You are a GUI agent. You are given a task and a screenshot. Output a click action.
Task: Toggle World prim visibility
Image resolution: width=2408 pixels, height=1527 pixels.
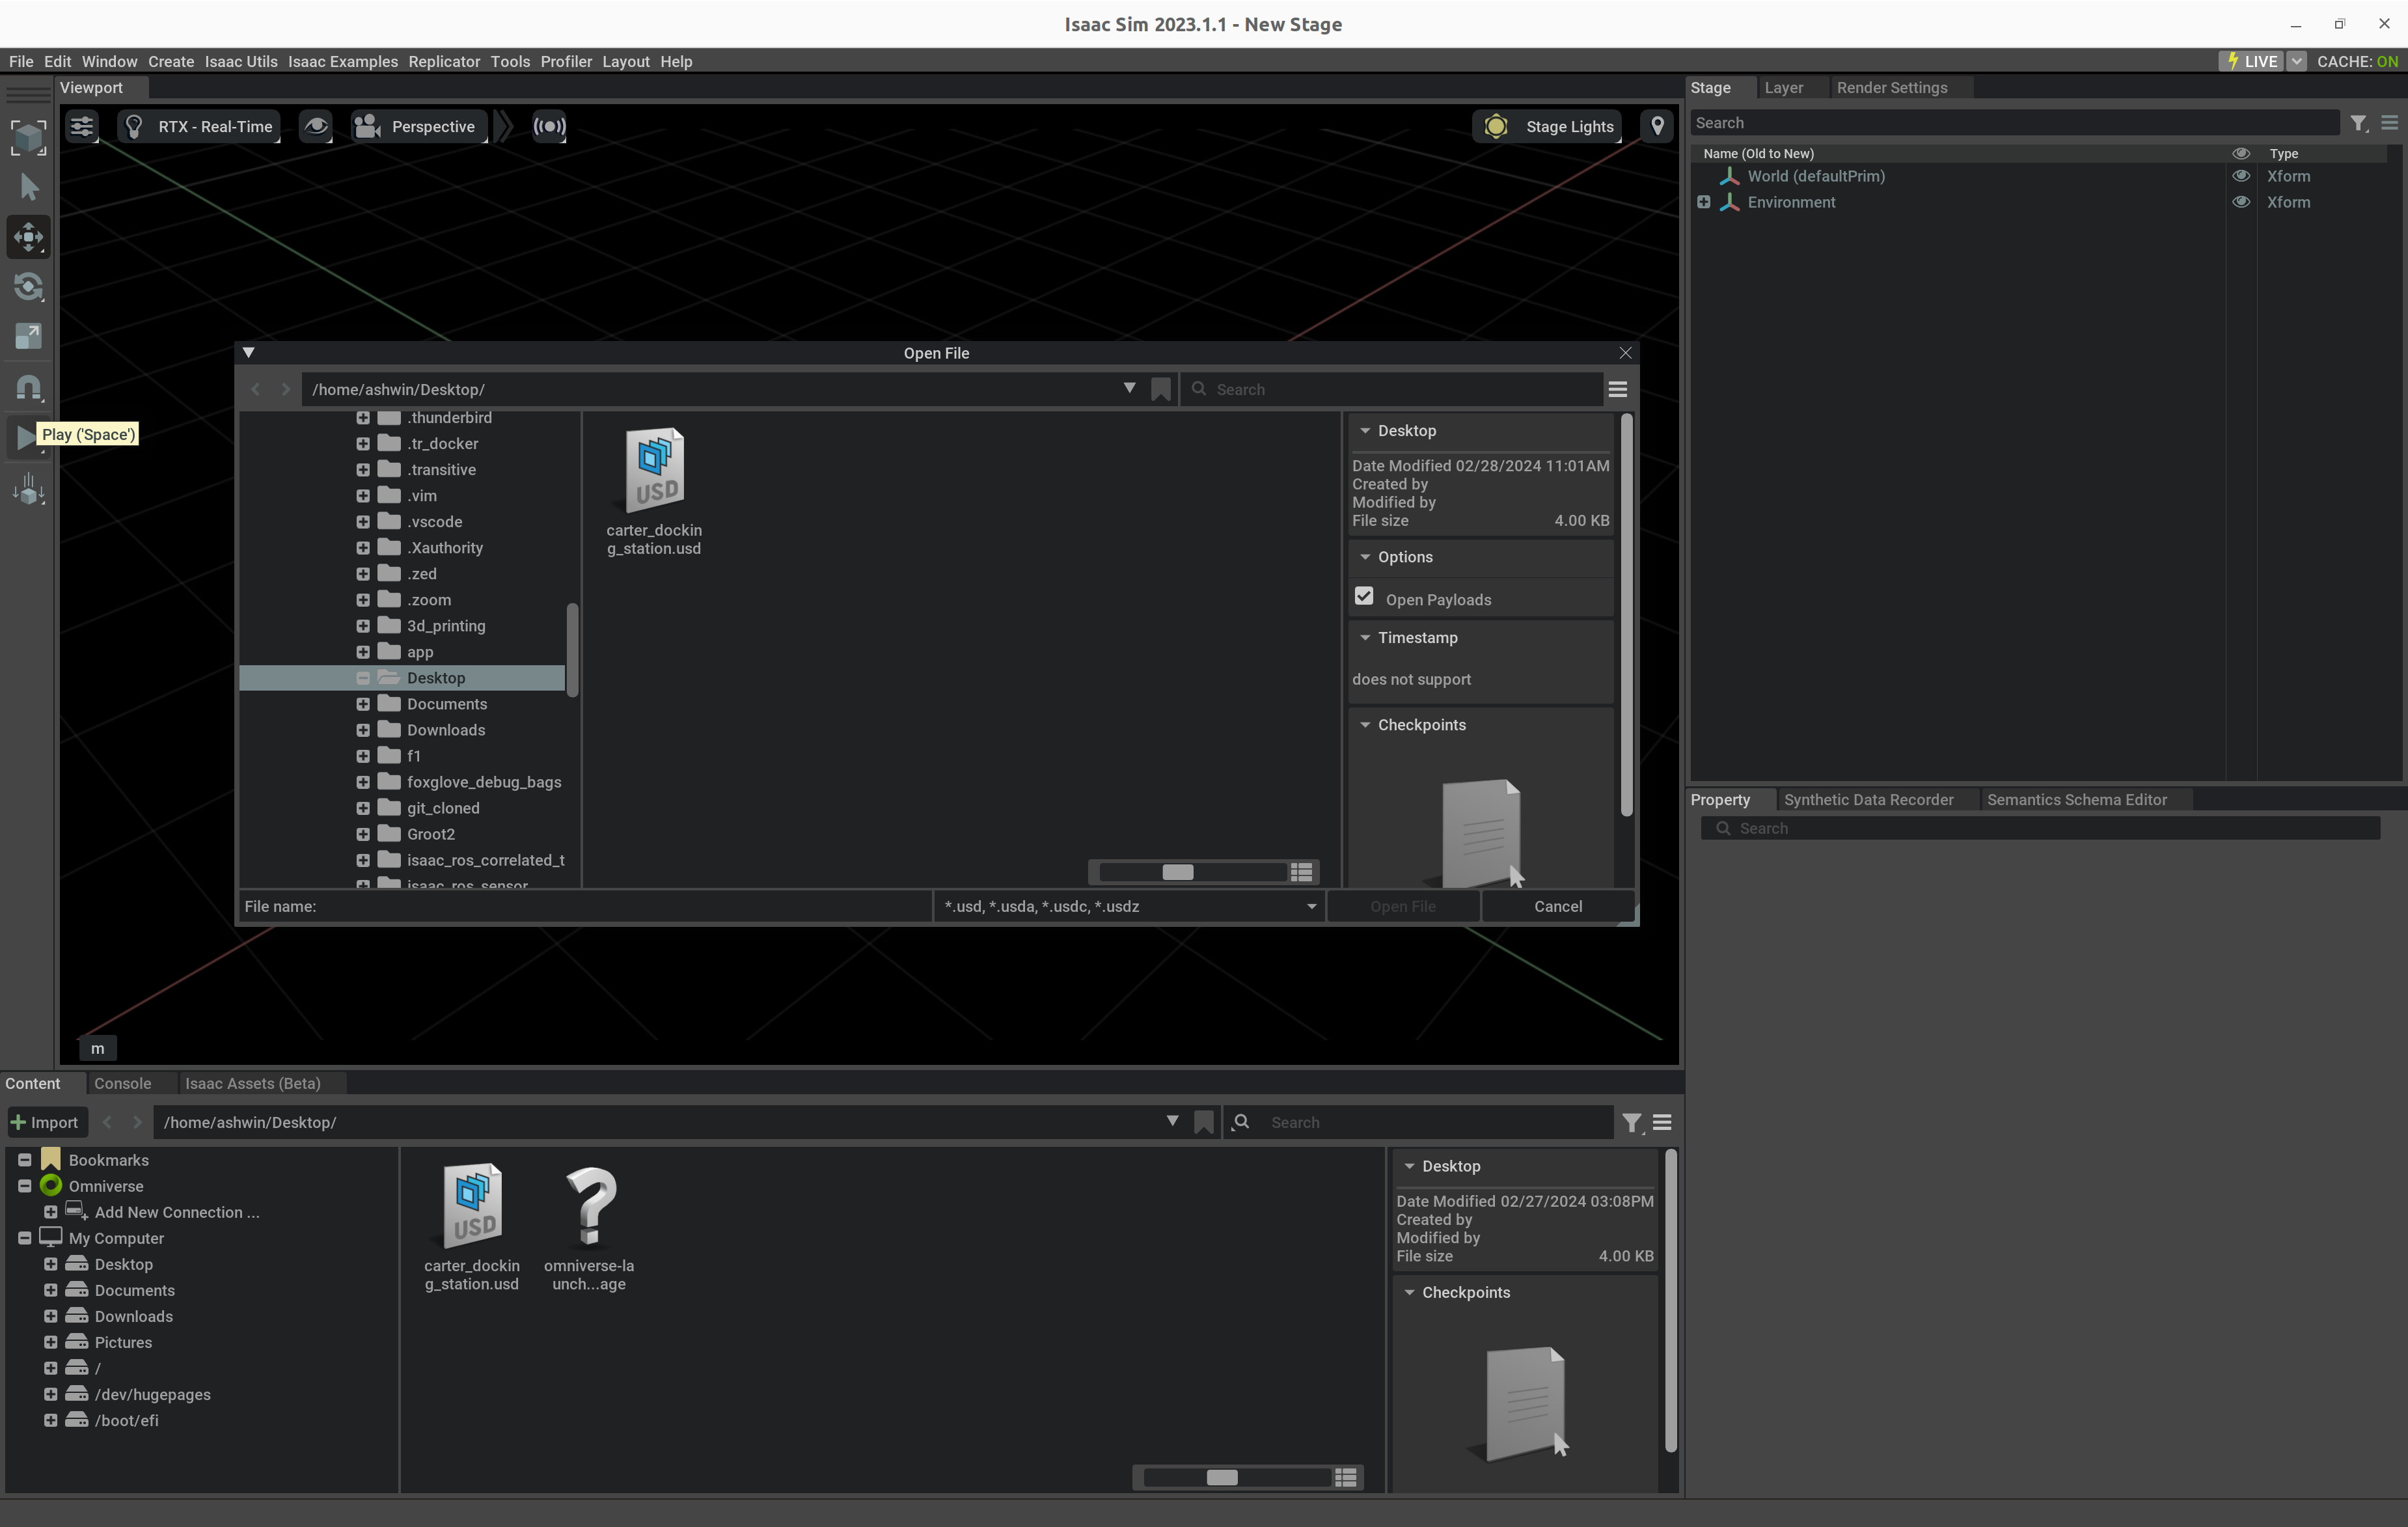click(x=2241, y=176)
